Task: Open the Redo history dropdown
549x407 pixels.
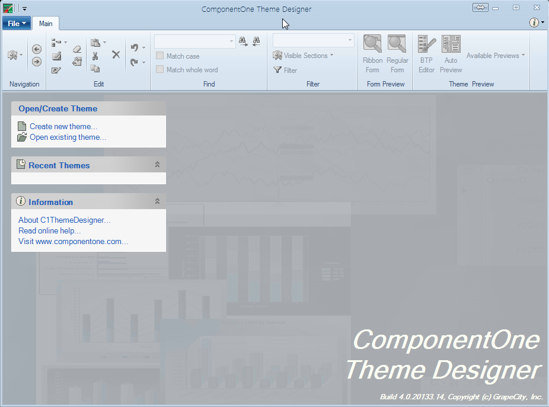Action: (x=143, y=63)
